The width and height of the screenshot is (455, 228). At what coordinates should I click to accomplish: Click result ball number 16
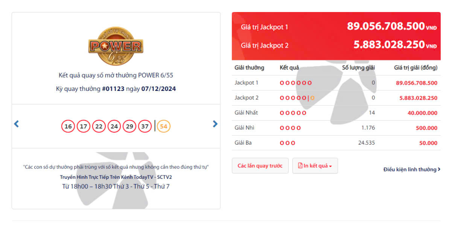(68, 126)
